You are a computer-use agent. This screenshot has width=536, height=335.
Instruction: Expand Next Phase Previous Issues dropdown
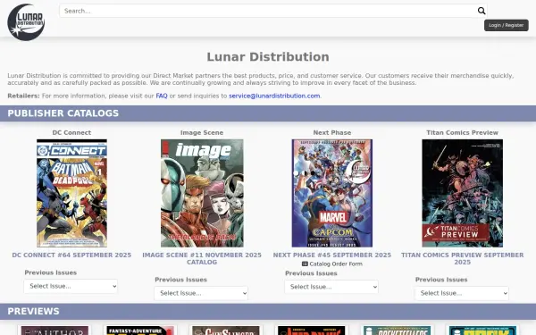(331, 287)
